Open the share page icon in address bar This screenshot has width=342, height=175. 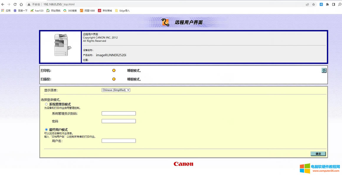(307, 4)
